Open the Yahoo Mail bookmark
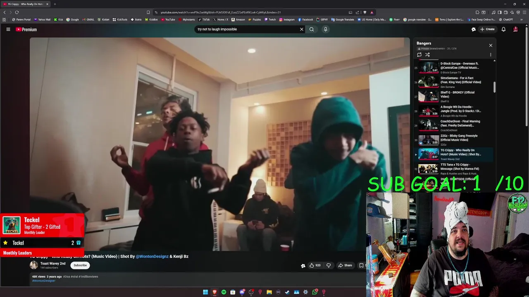 coord(42,19)
